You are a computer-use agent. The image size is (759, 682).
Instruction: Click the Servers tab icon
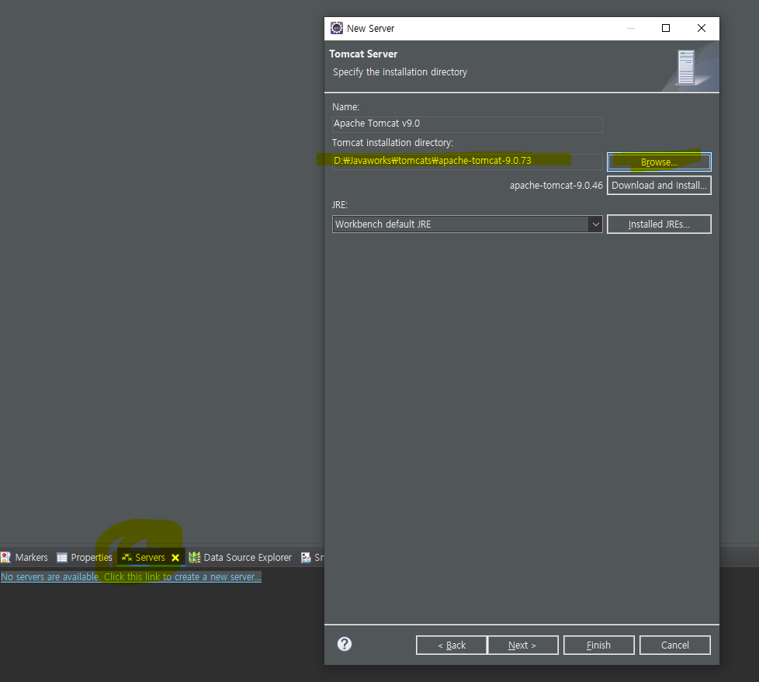click(x=126, y=558)
